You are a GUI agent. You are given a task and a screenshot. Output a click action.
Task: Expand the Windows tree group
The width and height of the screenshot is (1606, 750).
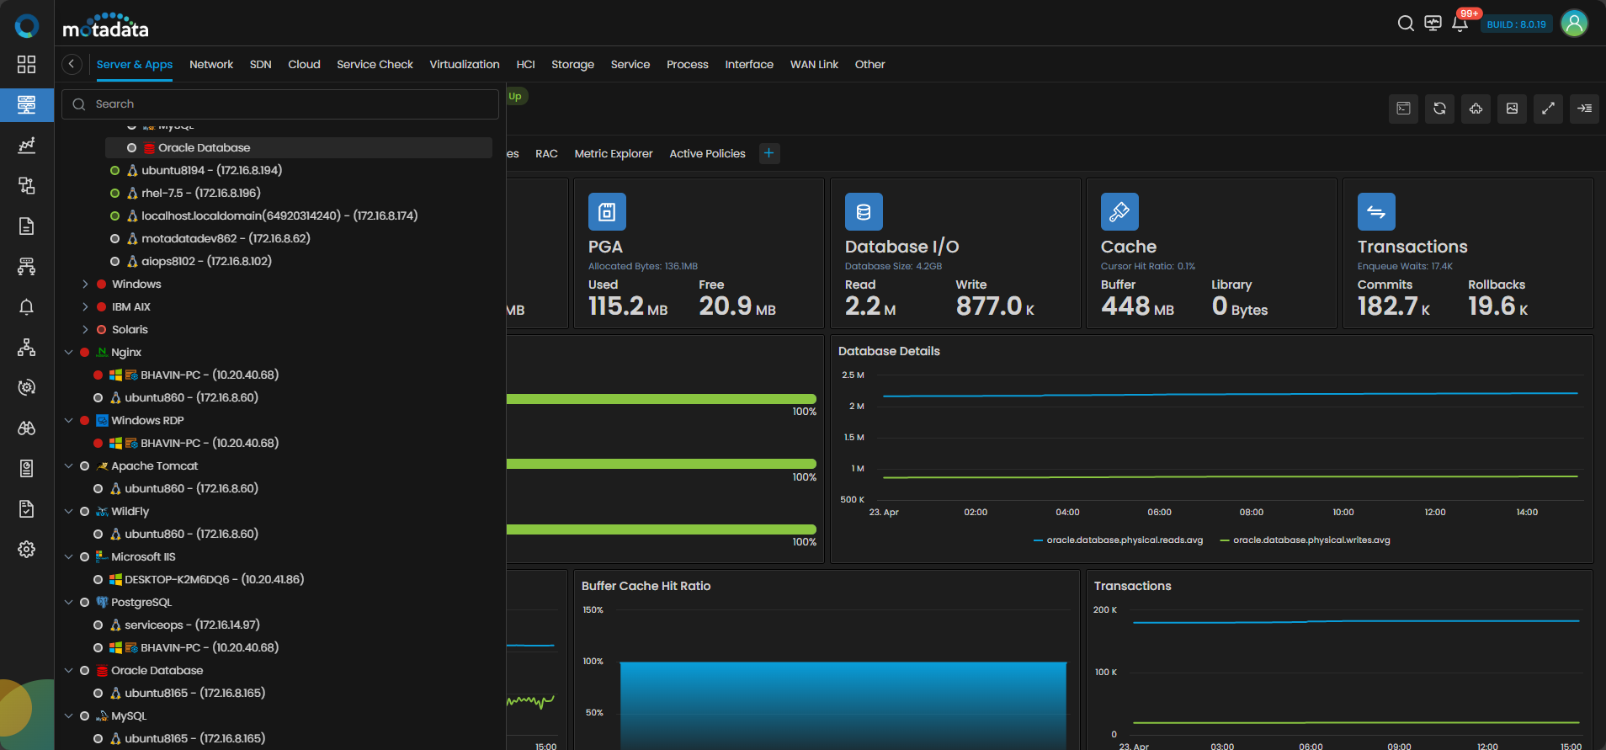(85, 285)
